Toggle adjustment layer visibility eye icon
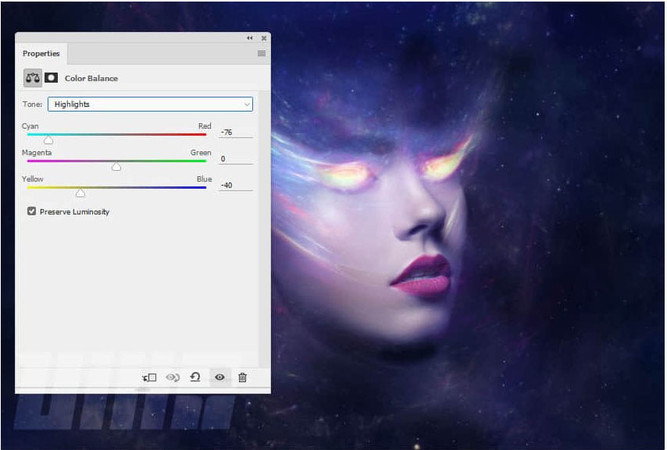 point(219,377)
